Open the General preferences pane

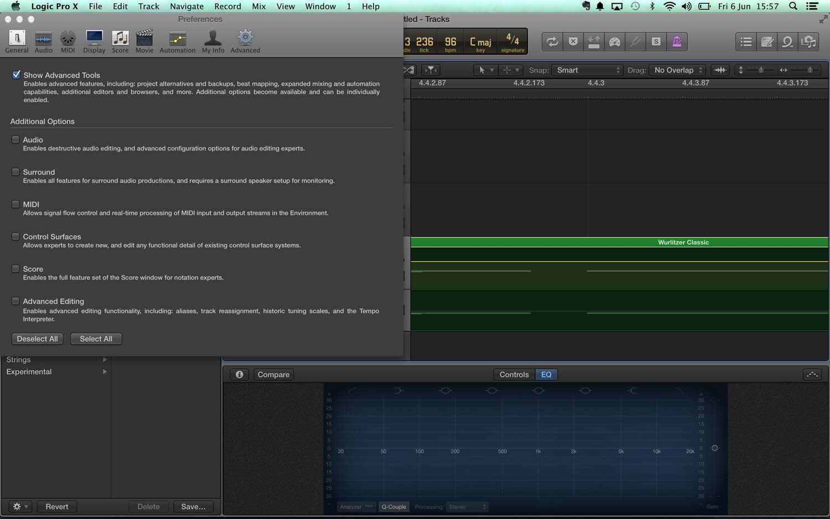point(17,41)
